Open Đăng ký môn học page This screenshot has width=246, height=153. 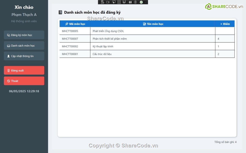[x=24, y=35]
